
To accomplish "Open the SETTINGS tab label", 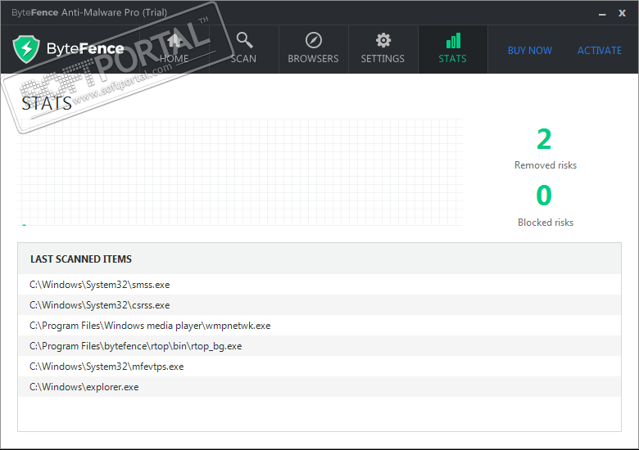I will (383, 59).
